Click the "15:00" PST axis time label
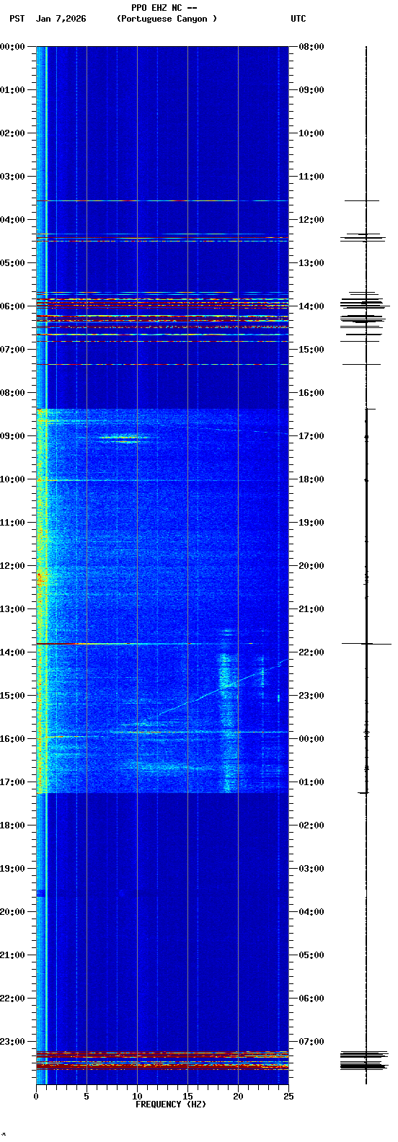Screen dimensions: 398x1142 13,696
